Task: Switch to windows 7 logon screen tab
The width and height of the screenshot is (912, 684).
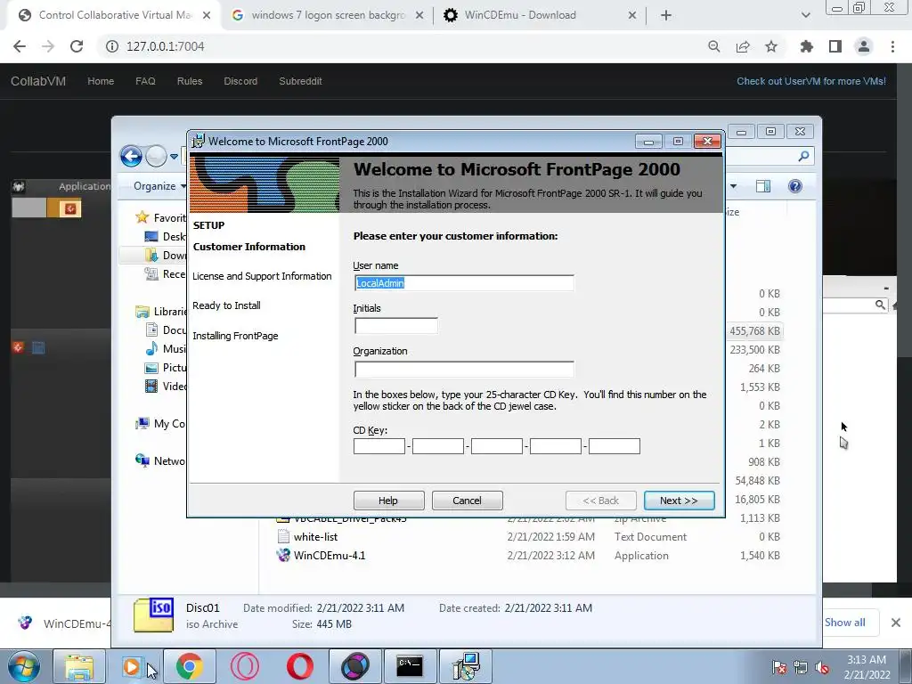Action: [x=327, y=15]
